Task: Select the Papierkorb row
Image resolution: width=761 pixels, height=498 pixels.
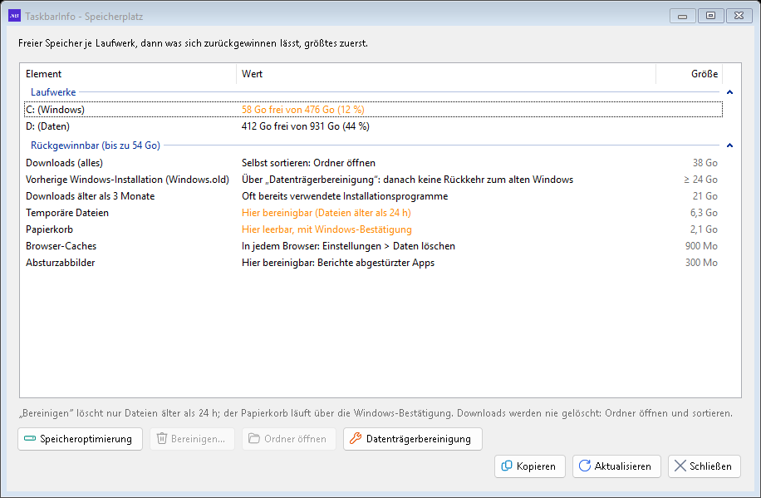Action: (x=373, y=229)
